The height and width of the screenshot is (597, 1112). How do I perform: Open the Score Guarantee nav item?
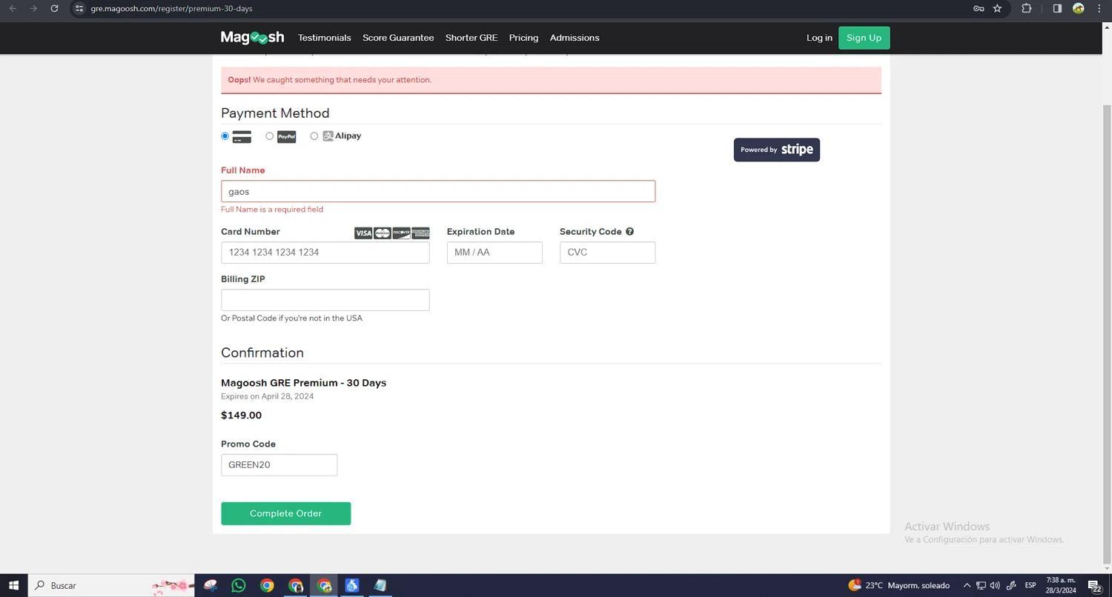point(398,38)
